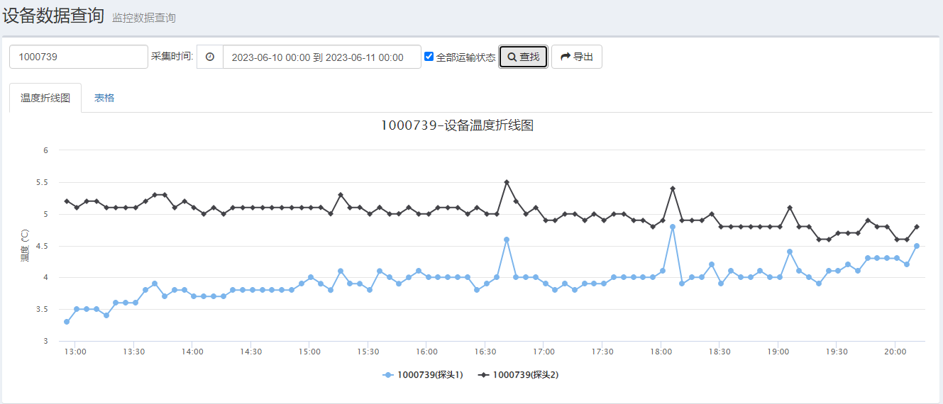Open the 采集时间 date range picker
Image resolution: width=943 pixels, height=404 pixels.
(x=321, y=57)
